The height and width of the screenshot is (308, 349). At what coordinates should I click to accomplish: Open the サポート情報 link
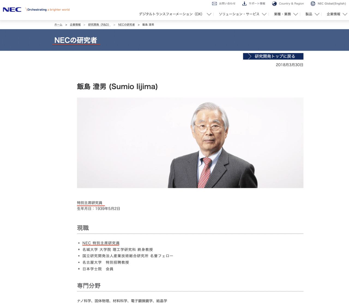click(257, 4)
